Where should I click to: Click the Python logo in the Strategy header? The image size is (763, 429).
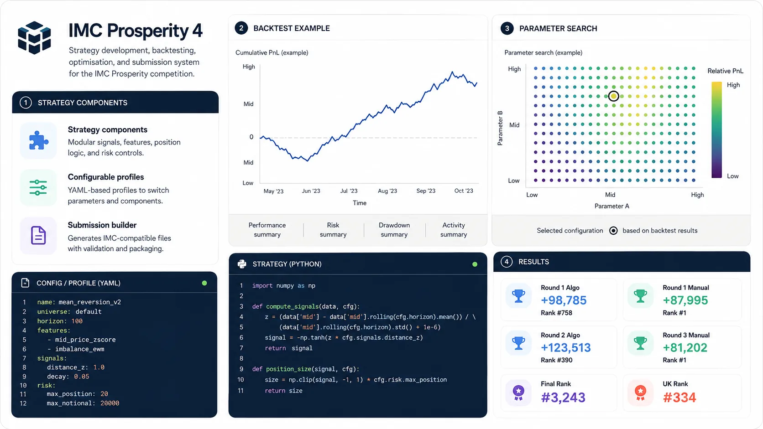pyautogui.click(x=242, y=264)
